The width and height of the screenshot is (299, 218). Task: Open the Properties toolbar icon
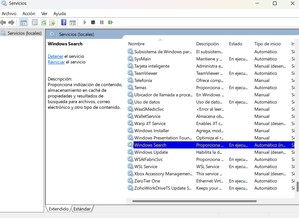pos(34,22)
